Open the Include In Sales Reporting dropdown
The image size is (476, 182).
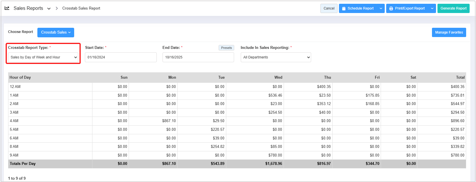coord(276,57)
